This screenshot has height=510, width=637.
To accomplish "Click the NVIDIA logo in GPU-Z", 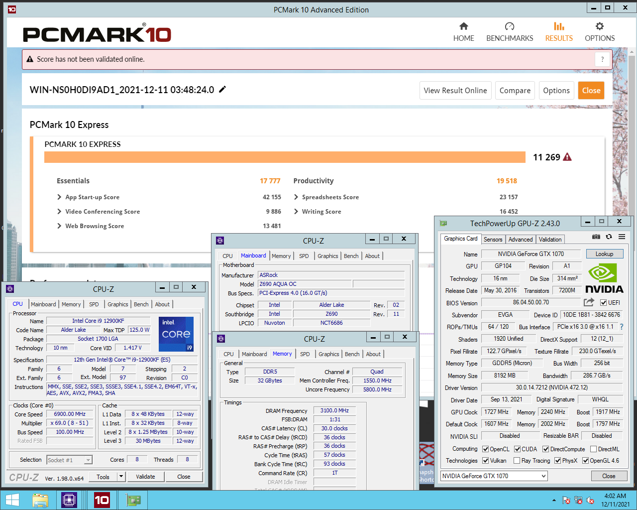I will pyautogui.click(x=604, y=278).
